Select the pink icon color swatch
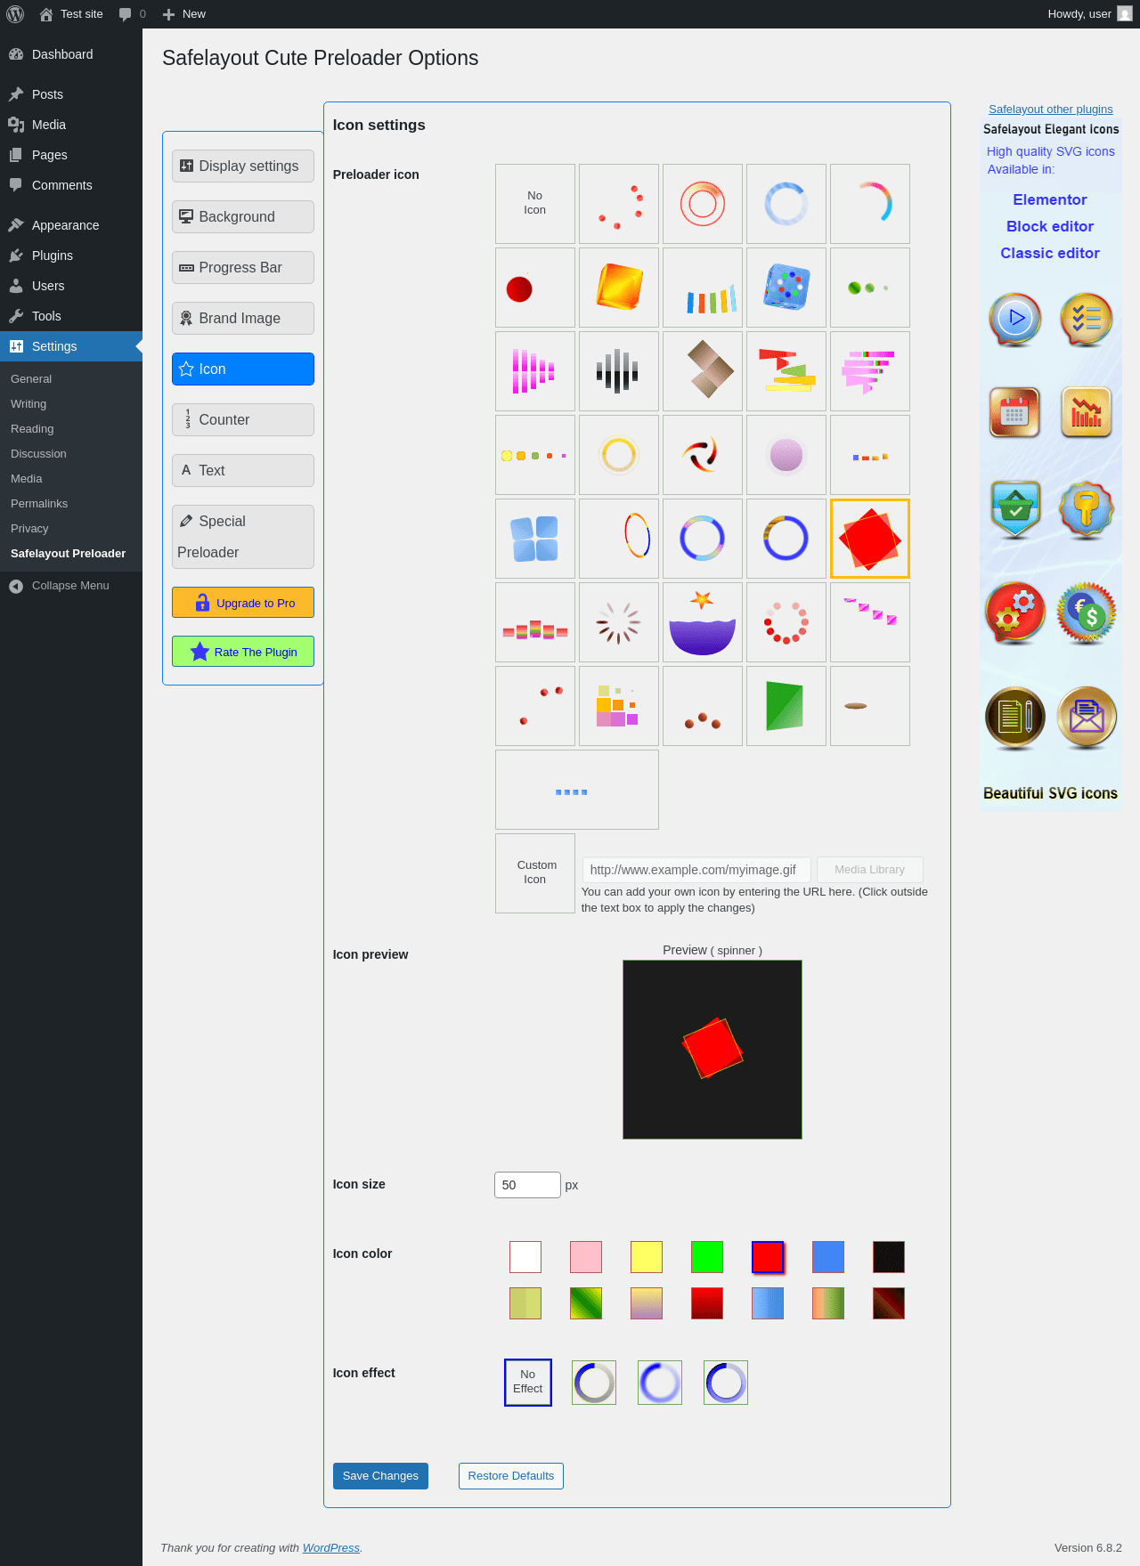The image size is (1140, 1566). pyautogui.click(x=586, y=1257)
